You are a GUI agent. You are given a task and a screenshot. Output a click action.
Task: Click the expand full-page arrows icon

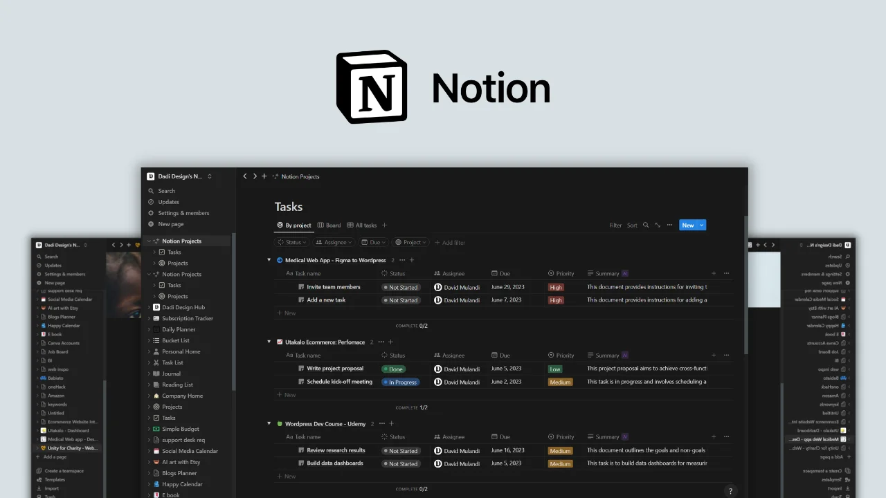click(x=658, y=225)
